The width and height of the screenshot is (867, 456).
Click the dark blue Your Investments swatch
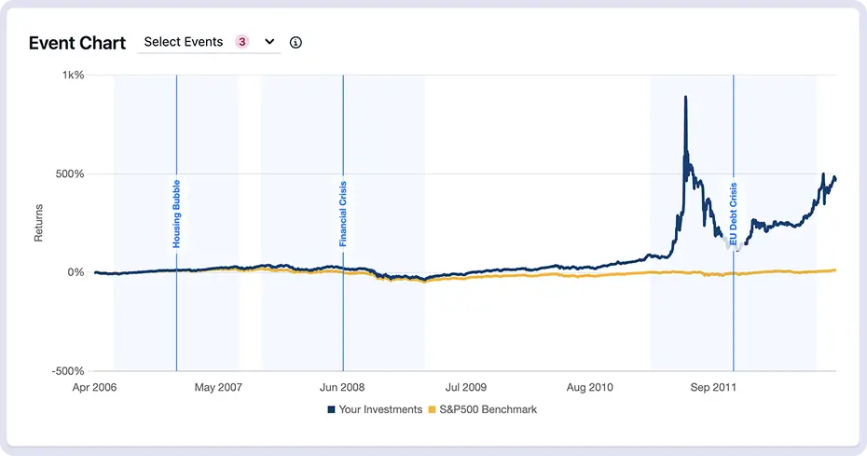tap(331, 409)
